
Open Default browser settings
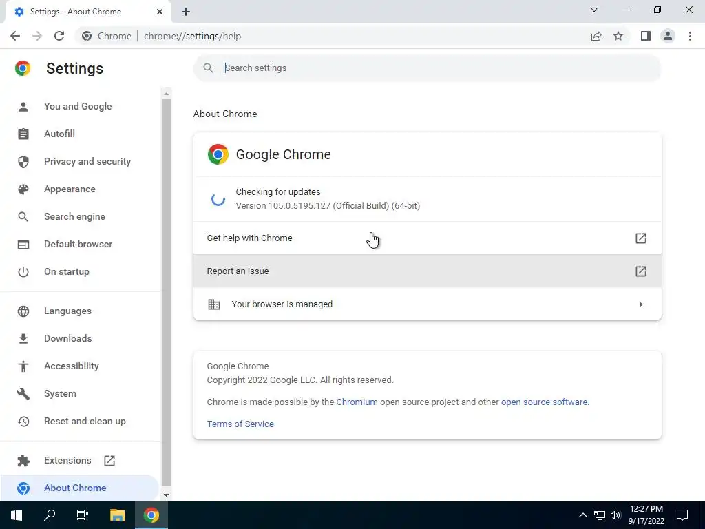pos(80,245)
